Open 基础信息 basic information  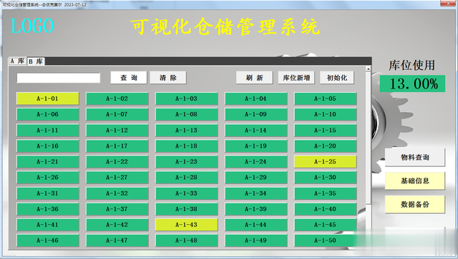tap(415, 181)
